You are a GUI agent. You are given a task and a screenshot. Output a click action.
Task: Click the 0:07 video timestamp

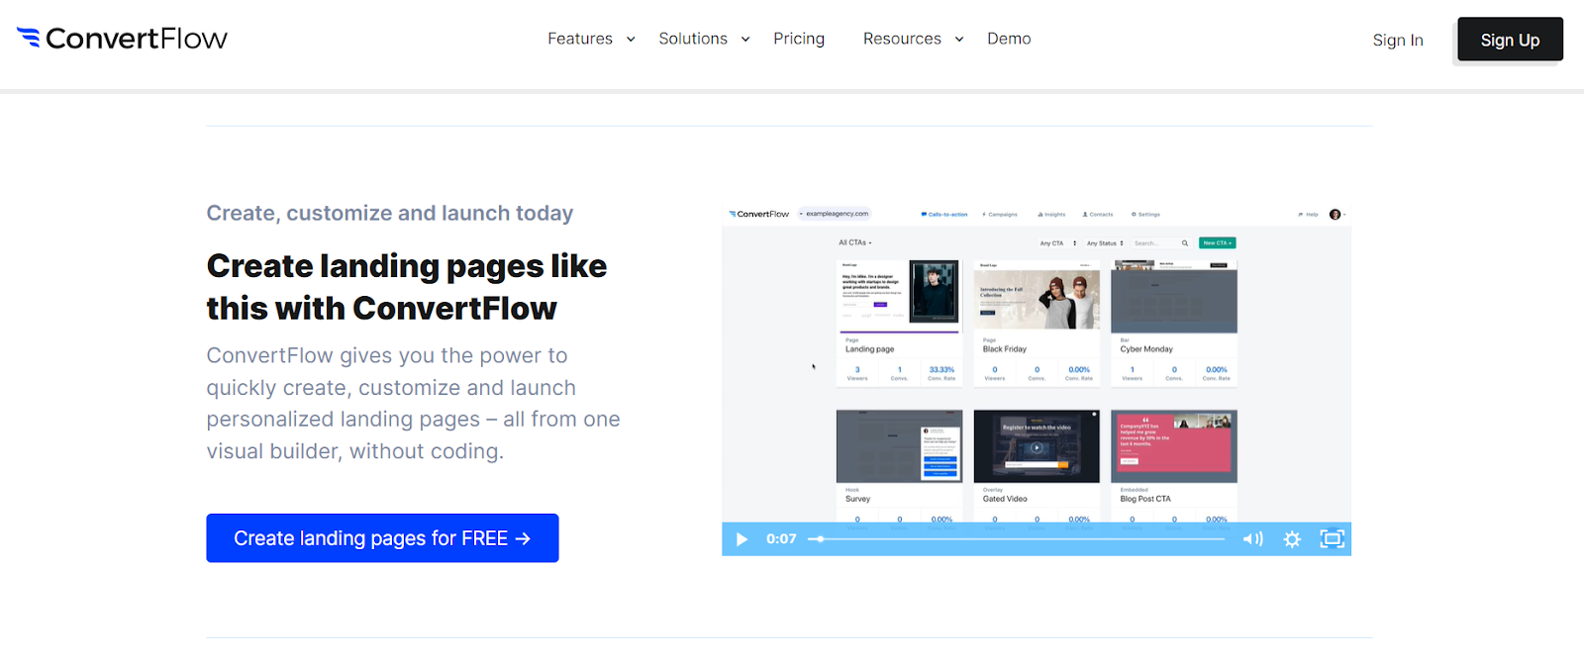pyautogui.click(x=781, y=539)
